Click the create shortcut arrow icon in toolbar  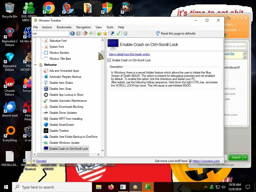tap(112, 33)
